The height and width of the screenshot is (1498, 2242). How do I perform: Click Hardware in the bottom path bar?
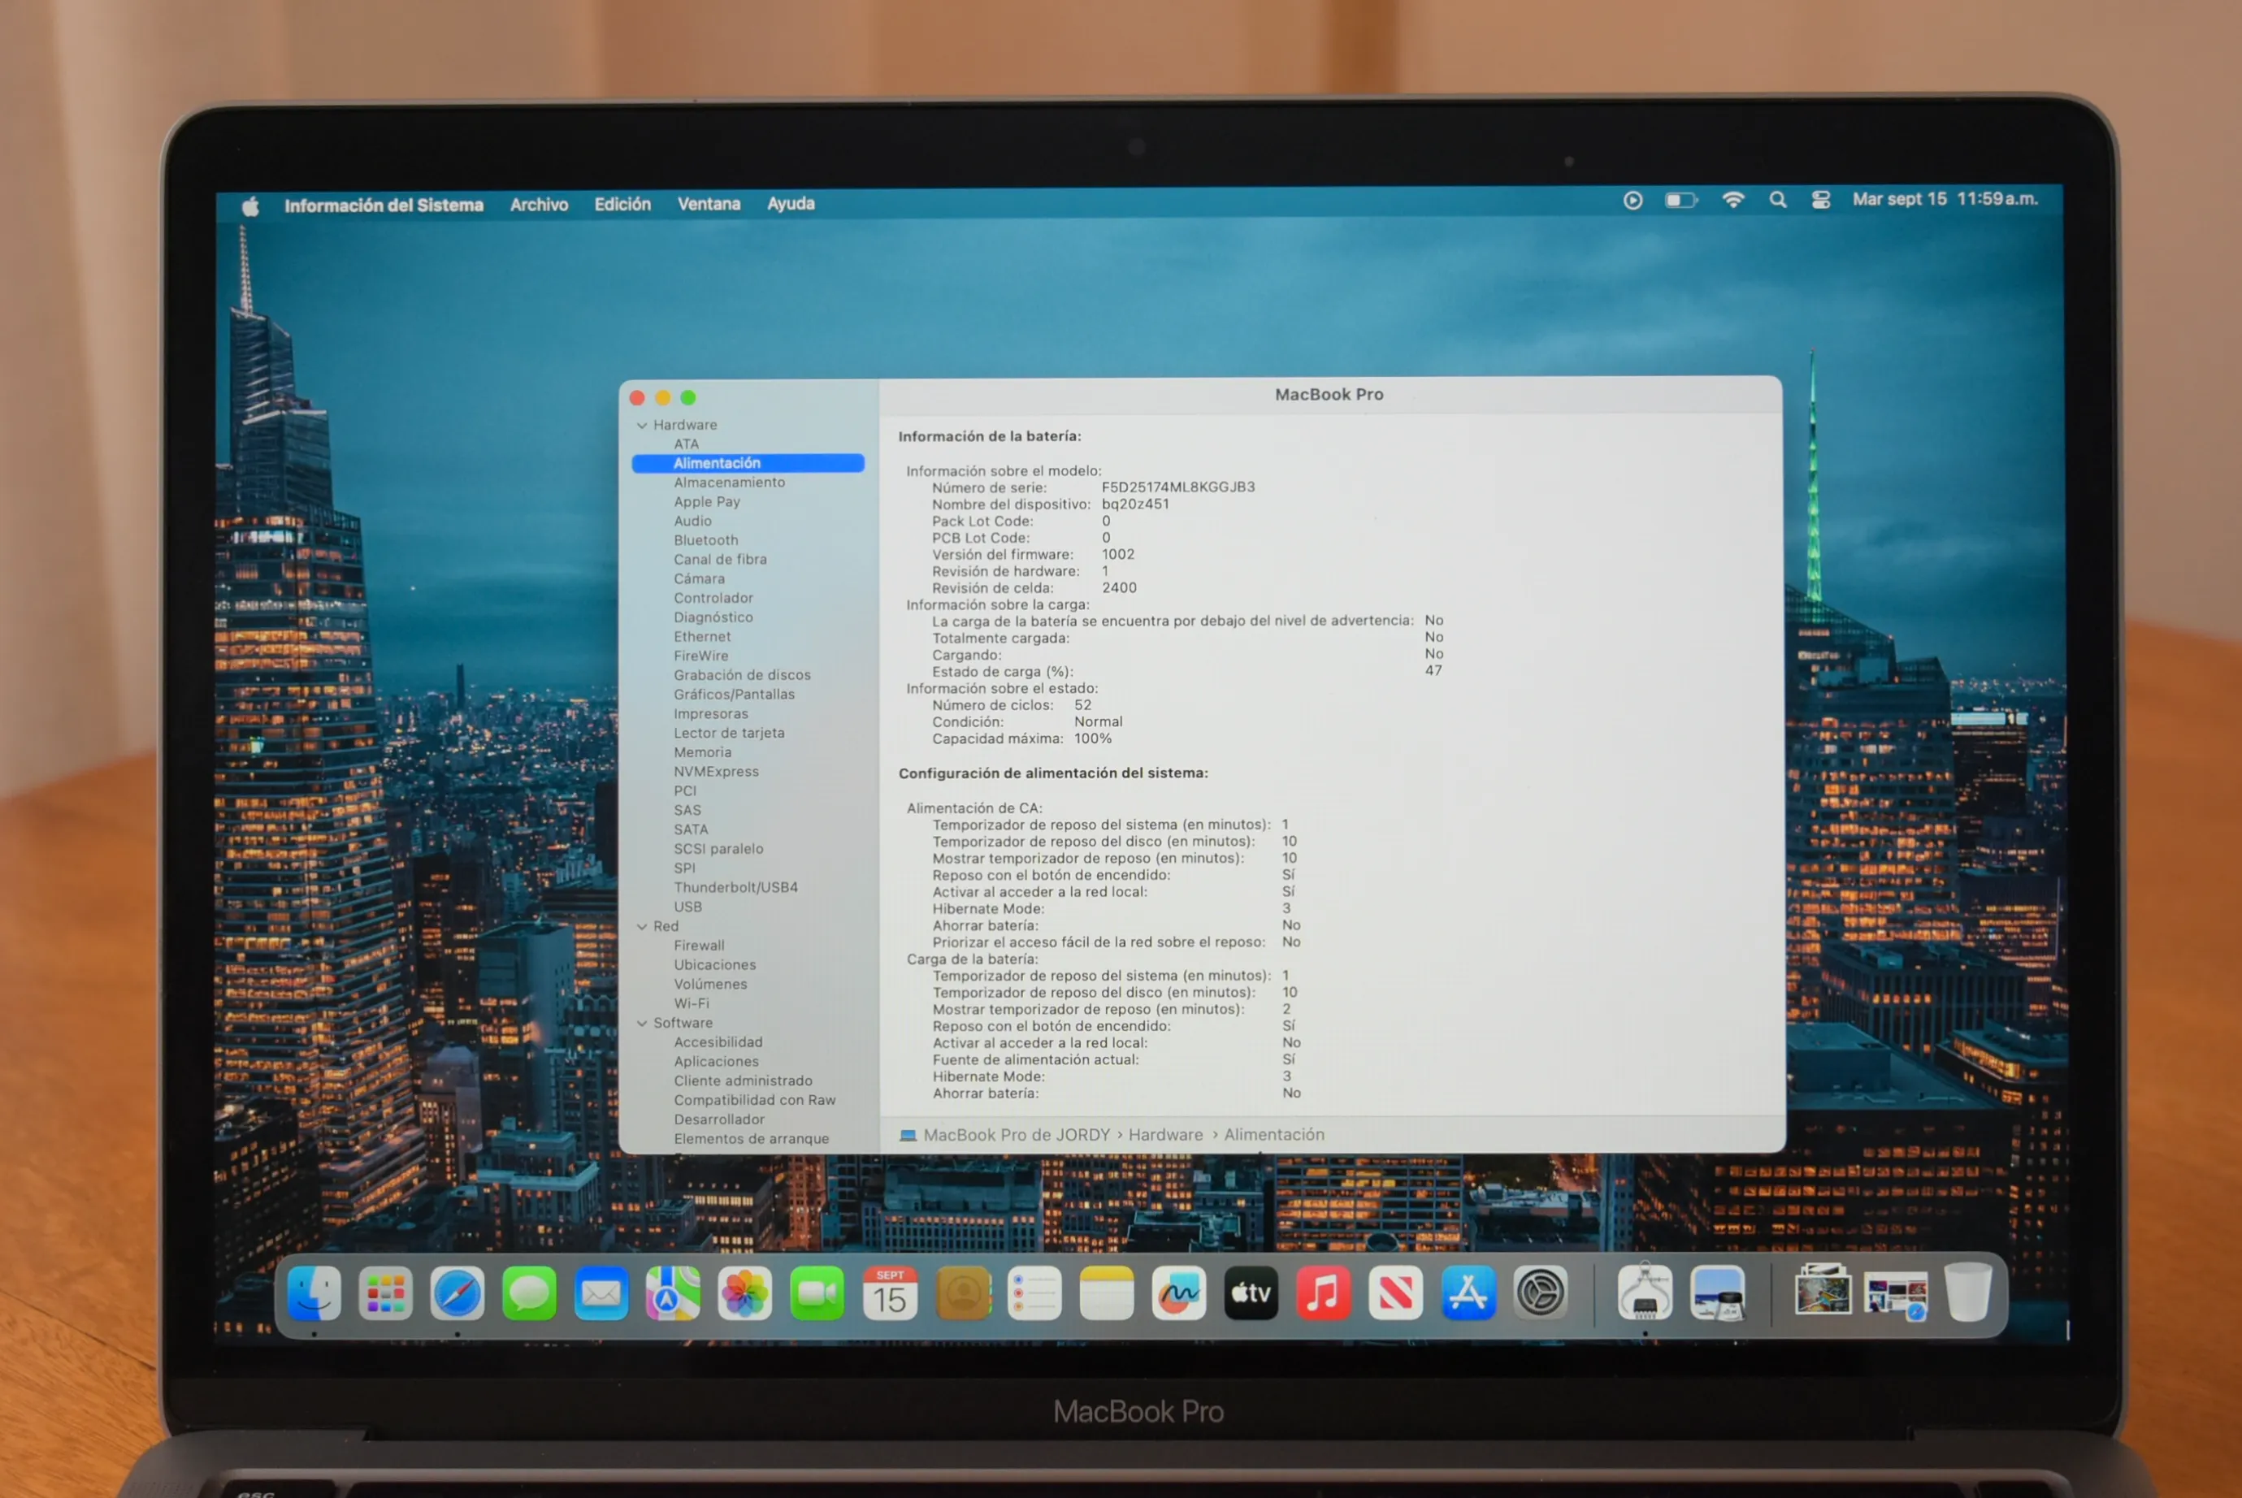(x=1165, y=1135)
